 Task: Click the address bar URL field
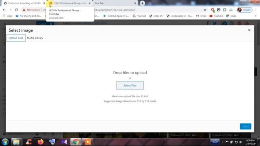coord(115,10)
